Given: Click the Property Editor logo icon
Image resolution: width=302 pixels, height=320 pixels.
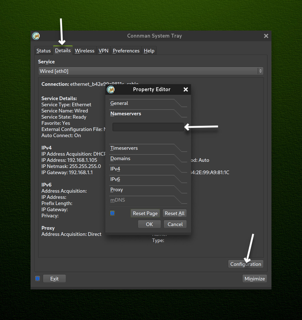Looking at the screenshot, I should [111, 89].
